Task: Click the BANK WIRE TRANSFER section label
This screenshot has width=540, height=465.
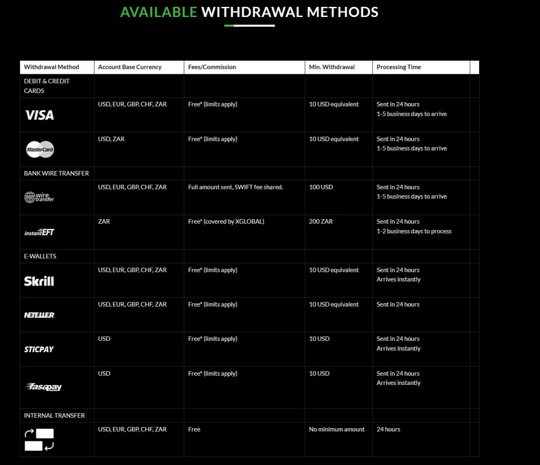Action: pyautogui.click(x=56, y=173)
